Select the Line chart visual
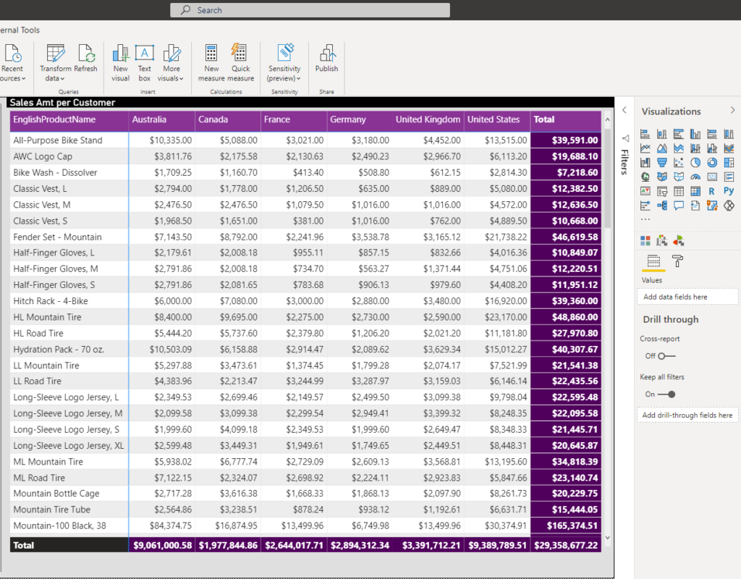Viewport: 741px width, 579px height. click(x=645, y=148)
